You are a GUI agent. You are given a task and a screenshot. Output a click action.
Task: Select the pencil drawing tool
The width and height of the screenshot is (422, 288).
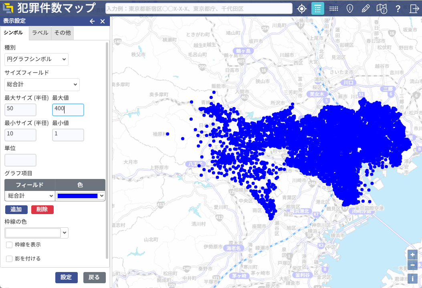pos(365,9)
